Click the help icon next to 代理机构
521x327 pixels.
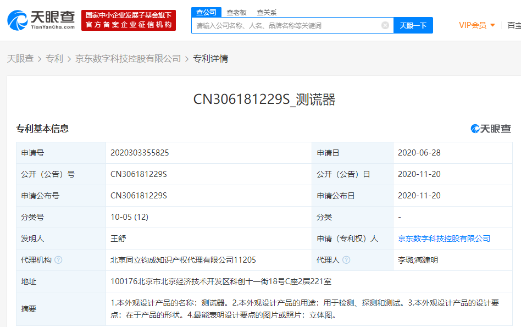point(58,260)
